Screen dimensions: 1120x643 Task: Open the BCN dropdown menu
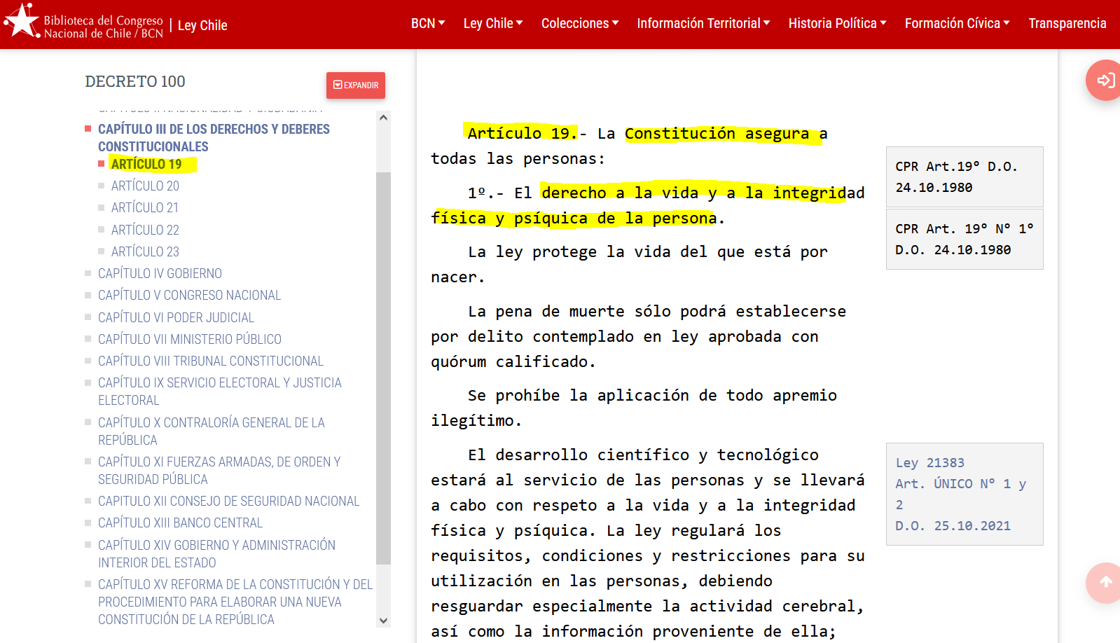click(x=428, y=24)
